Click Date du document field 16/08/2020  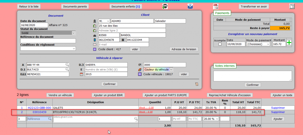[34, 25]
